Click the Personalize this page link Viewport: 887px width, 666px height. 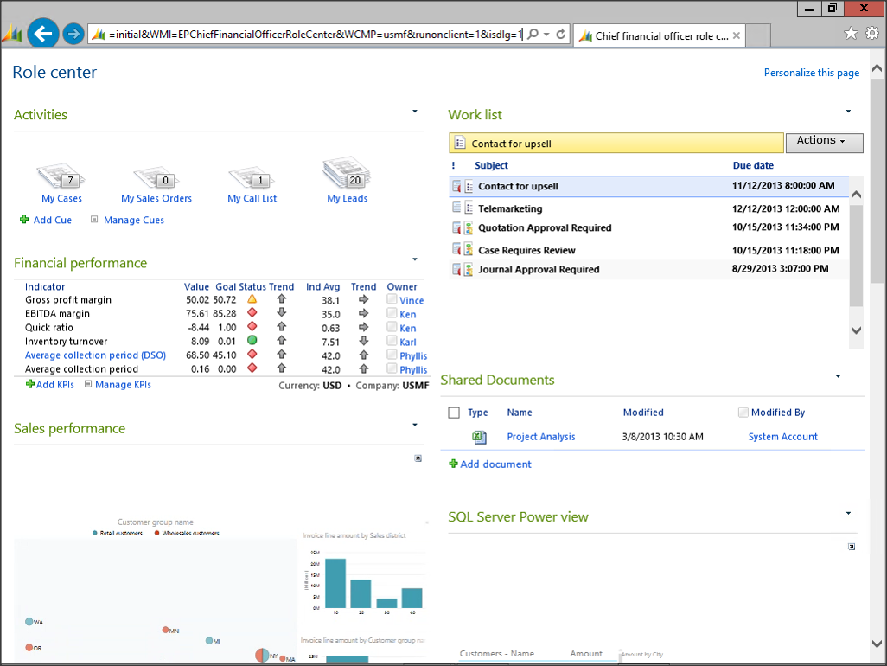point(811,73)
